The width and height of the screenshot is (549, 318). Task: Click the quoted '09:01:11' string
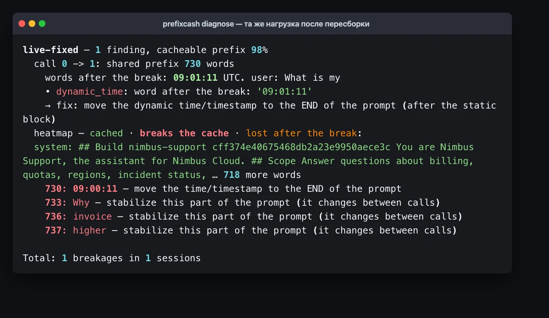point(284,92)
